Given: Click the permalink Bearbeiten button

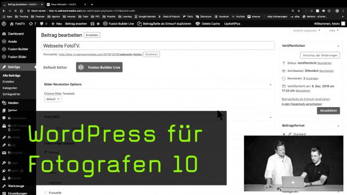Looking at the screenshot, I should [x=151, y=54].
